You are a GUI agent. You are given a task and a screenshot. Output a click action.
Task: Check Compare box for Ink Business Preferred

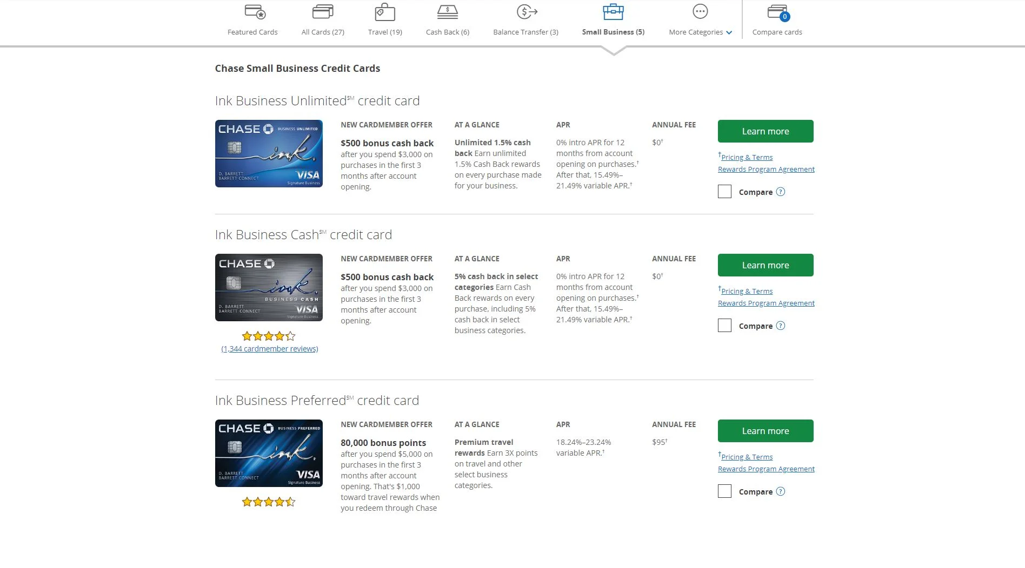[x=724, y=491]
